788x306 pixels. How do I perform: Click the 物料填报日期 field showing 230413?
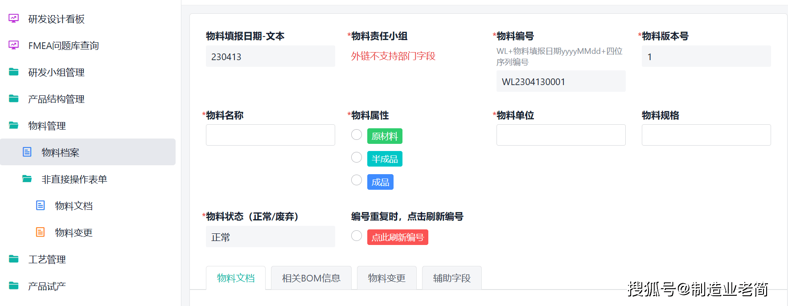271,57
